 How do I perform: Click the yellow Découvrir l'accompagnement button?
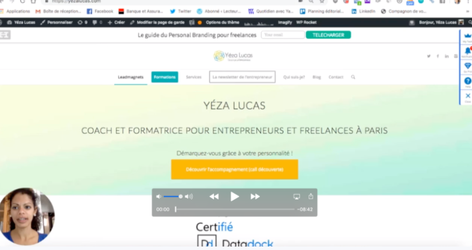(x=234, y=169)
